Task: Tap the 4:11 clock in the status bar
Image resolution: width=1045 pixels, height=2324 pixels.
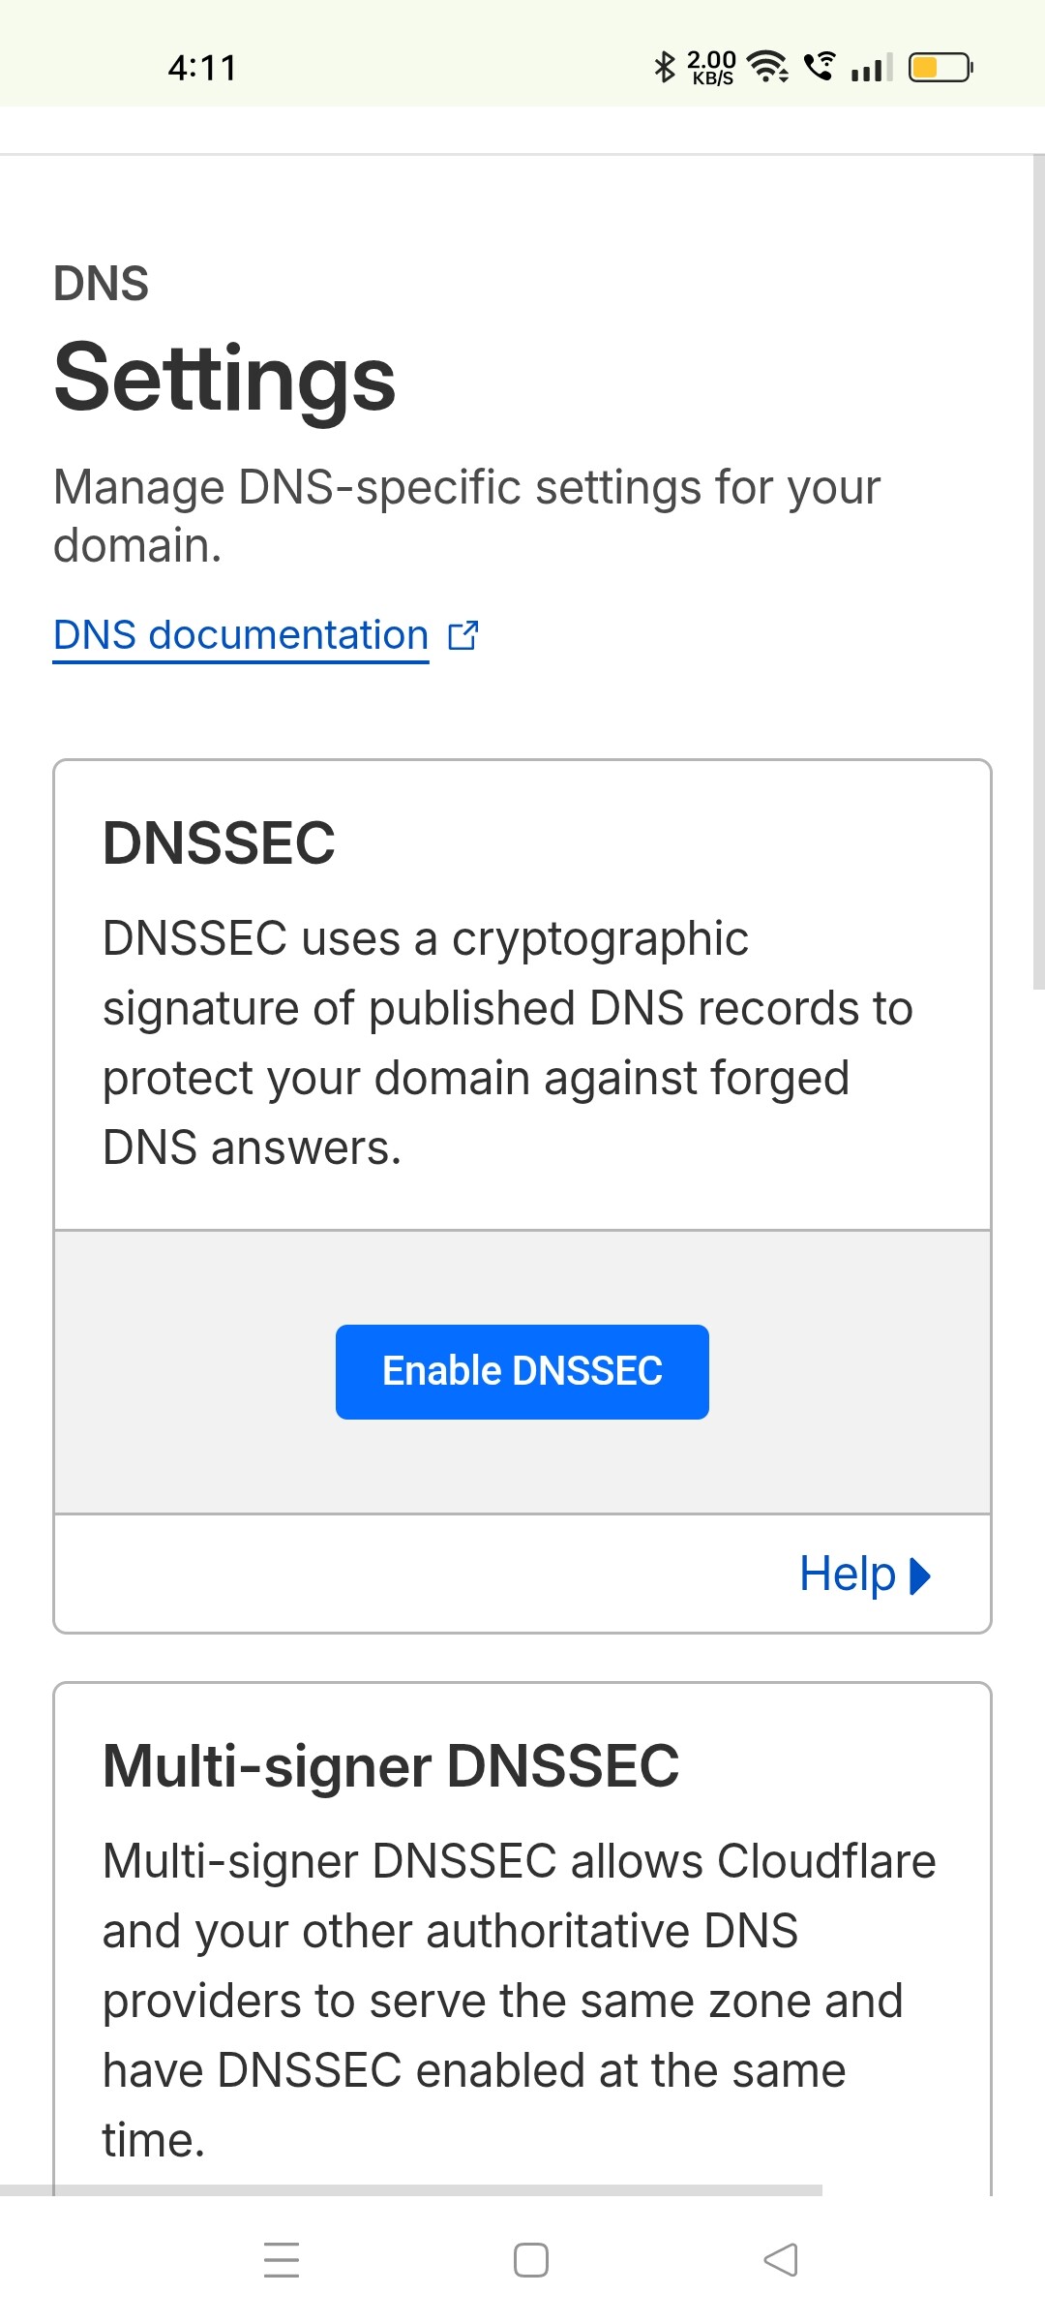Action: click(202, 68)
